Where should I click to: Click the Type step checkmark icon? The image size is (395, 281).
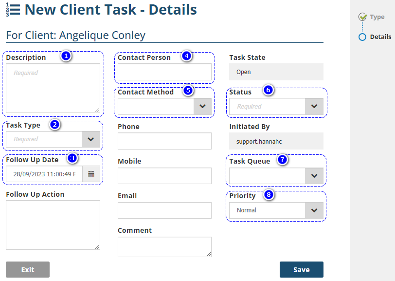[x=362, y=17]
